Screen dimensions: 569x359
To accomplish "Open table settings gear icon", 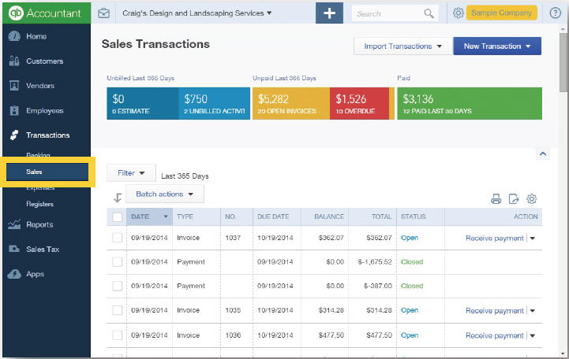I will tap(532, 199).
